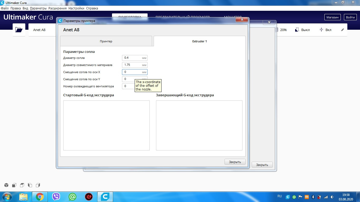Open the green @ messenger taskbar icon
Screen dimensions: 360x202
(72, 196)
